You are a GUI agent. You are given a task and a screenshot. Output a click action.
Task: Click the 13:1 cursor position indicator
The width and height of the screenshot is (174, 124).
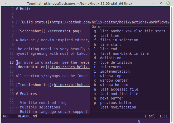click(x=163, y=116)
